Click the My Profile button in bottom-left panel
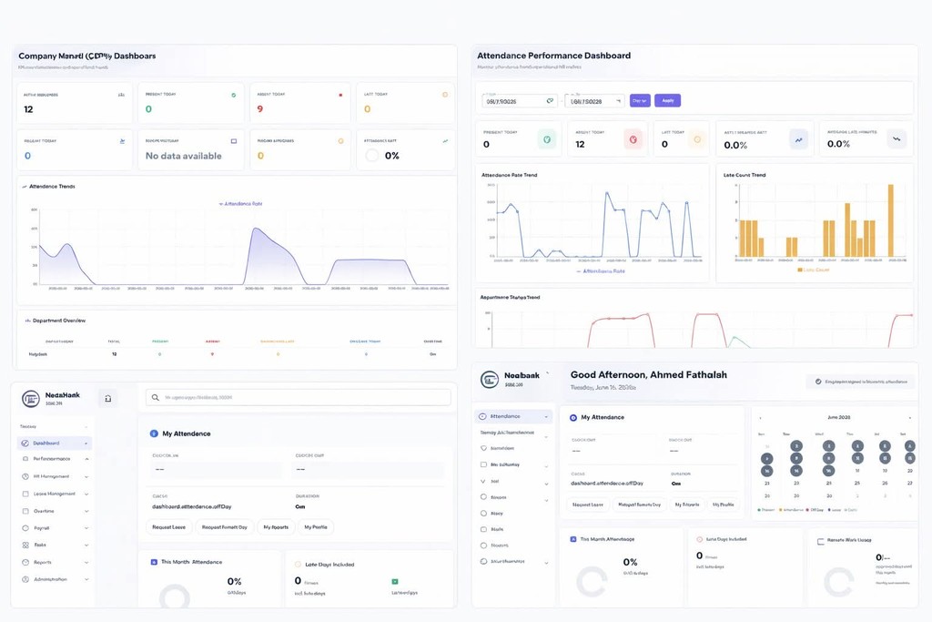This screenshot has width=932, height=622. tap(316, 527)
